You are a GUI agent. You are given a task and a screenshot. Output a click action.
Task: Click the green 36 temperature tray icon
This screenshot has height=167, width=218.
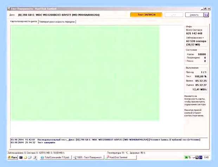coord(186,158)
